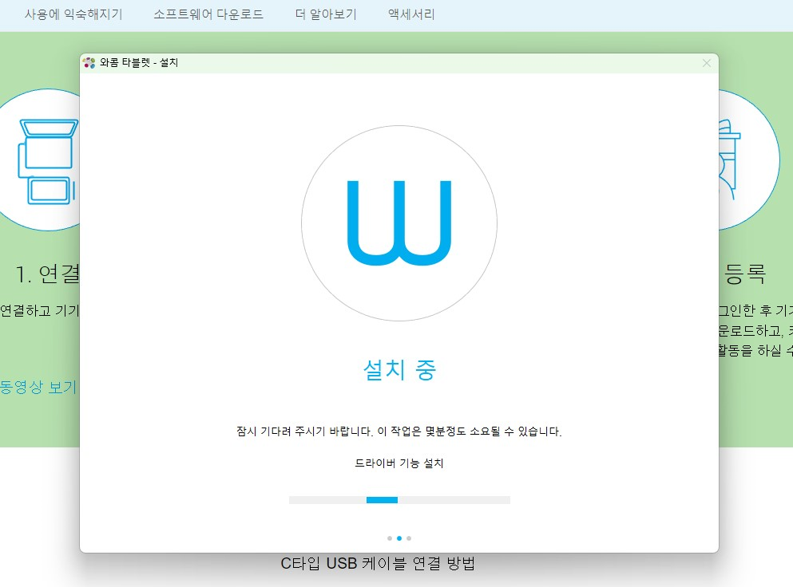
Task: Open the 더 알아보기 menu item
Action: point(326,14)
